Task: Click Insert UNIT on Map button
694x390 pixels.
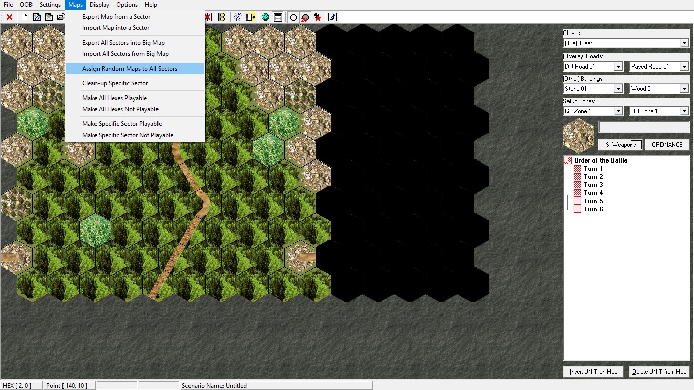Action: click(x=593, y=372)
